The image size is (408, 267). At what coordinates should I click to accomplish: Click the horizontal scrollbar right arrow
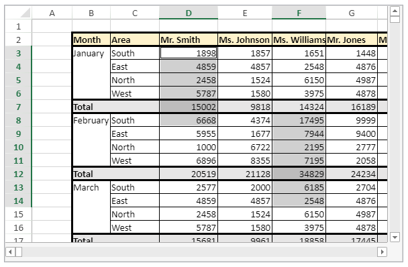tap(382, 252)
